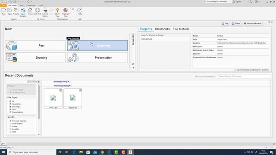This screenshot has height=155, width=276.
Task: Switch recent view to Tiles
Action: (197, 77)
